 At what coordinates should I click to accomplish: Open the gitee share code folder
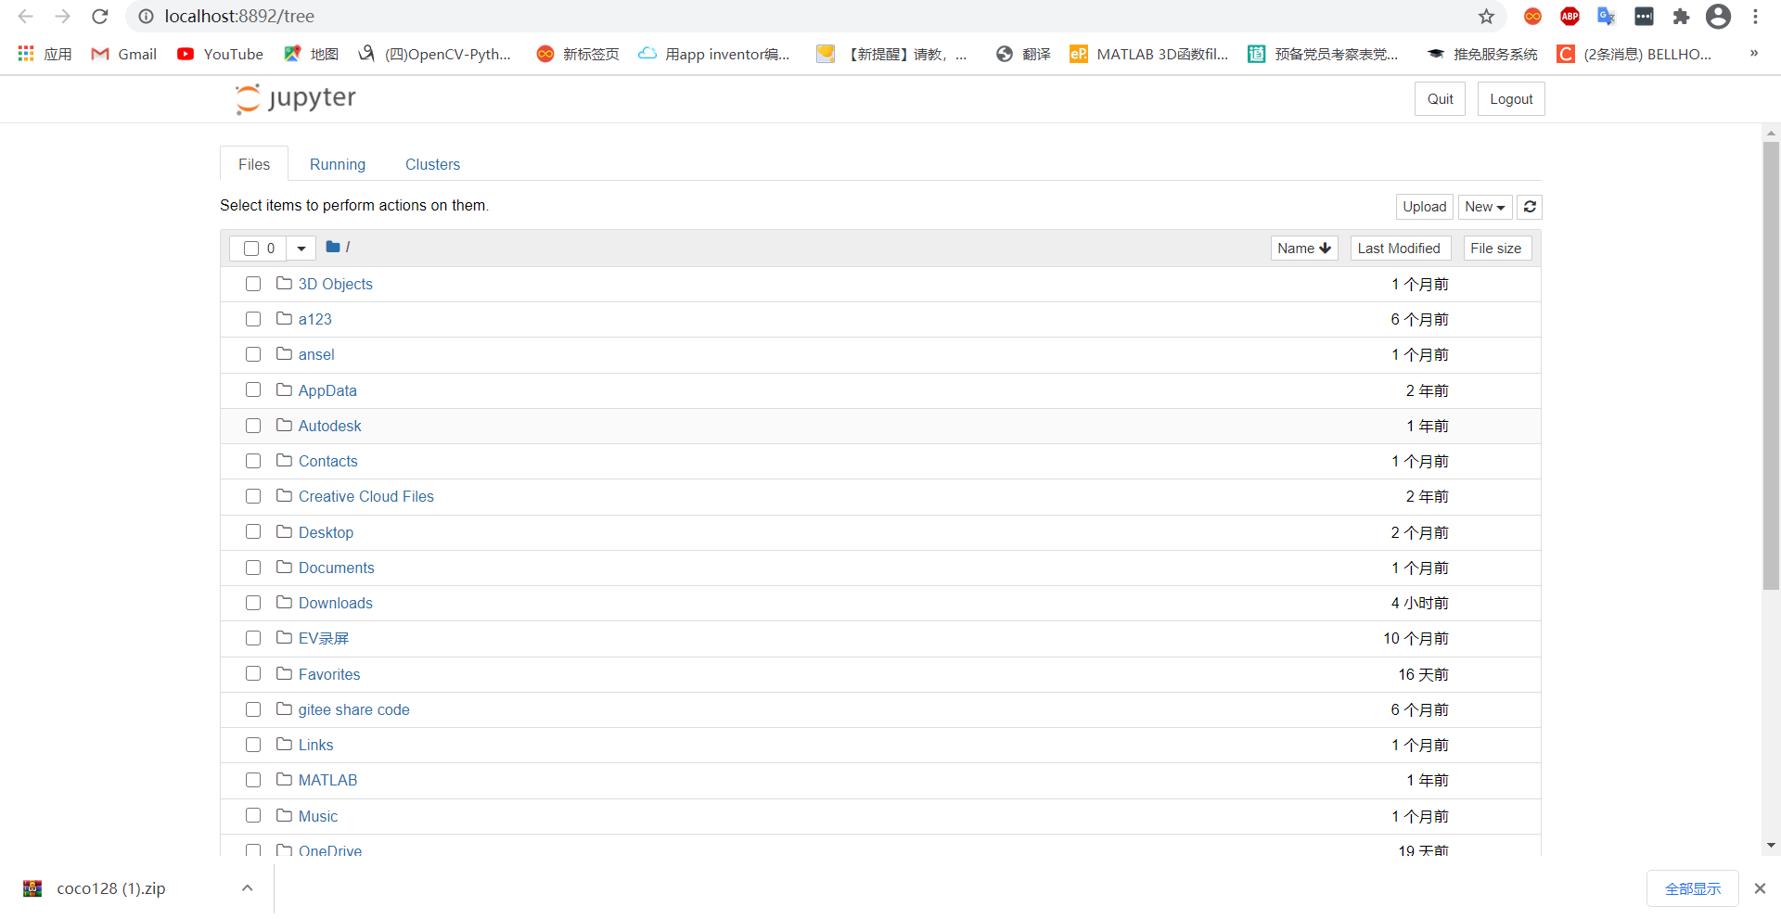pos(354,709)
